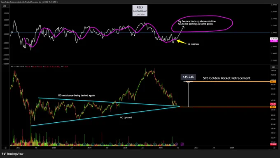
Task: Click the RBLX 24h NYSE symbol legend
Action: point(17,67)
